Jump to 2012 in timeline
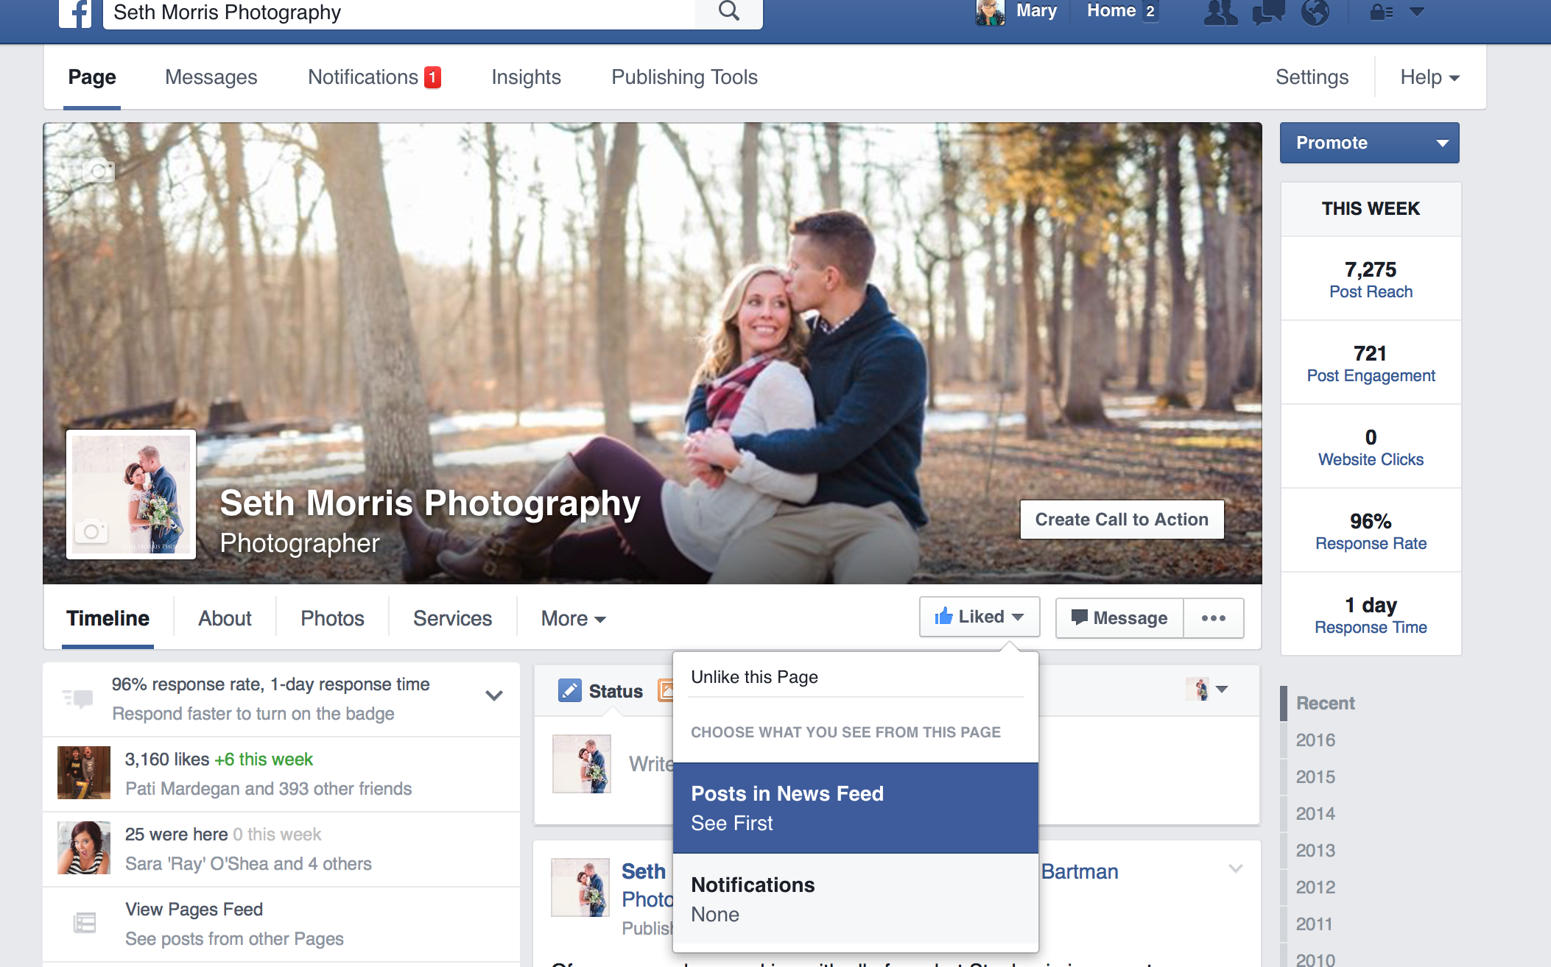The width and height of the screenshot is (1551, 967). point(1315,888)
